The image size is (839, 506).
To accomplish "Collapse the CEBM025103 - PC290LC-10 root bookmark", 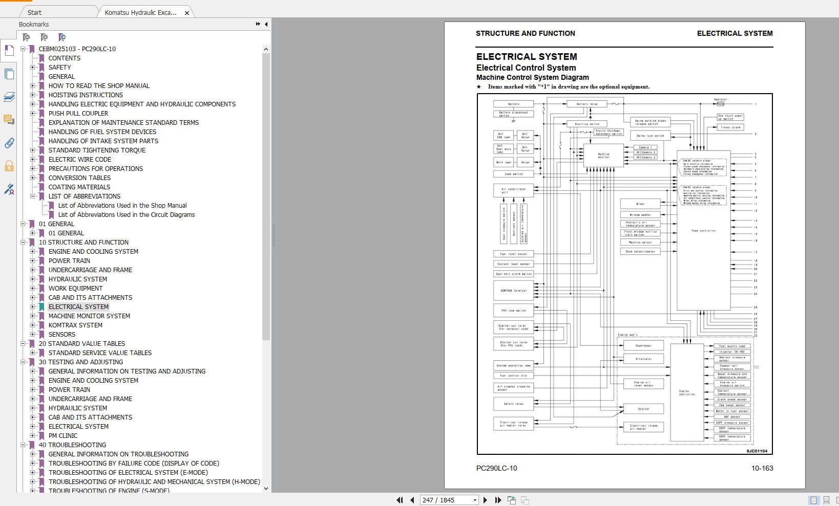I will [23, 49].
